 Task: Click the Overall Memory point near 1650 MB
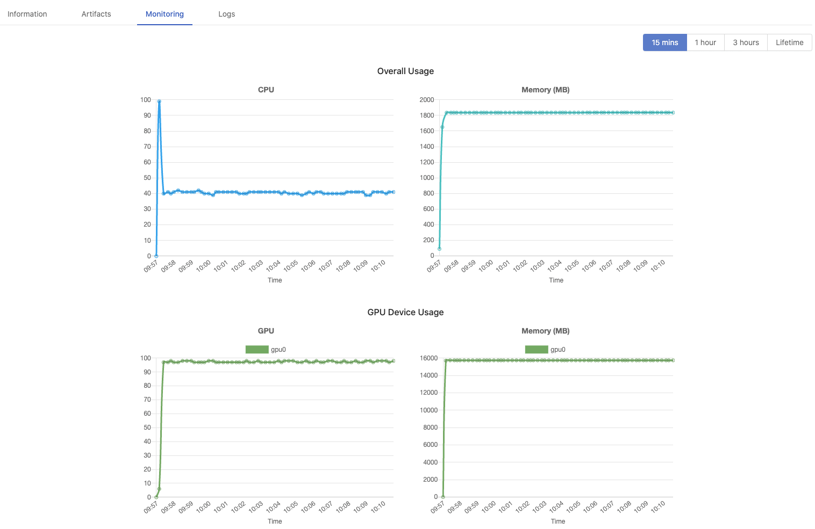442,127
